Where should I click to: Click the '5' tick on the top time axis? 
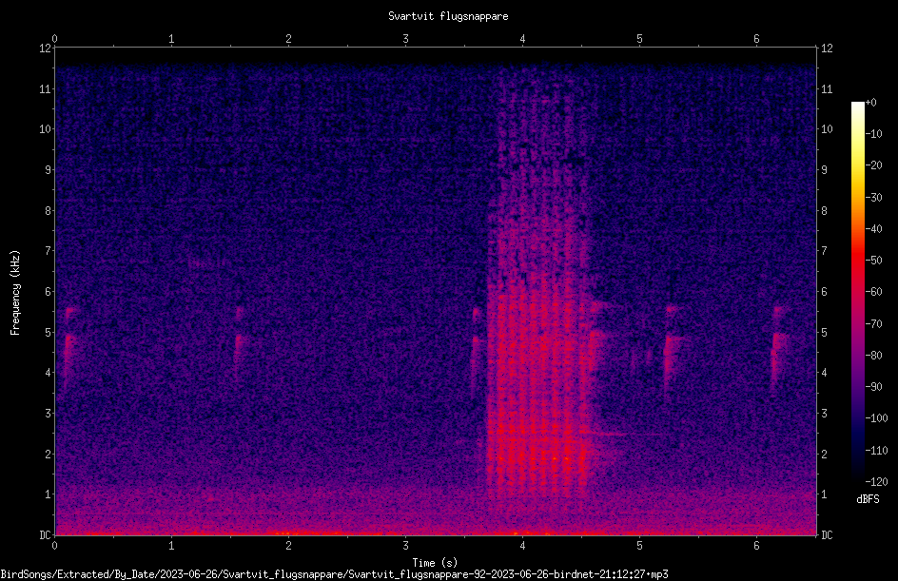(x=639, y=39)
